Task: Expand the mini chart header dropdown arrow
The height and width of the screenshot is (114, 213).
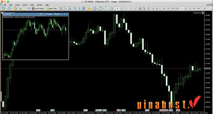Action: [62, 14]
